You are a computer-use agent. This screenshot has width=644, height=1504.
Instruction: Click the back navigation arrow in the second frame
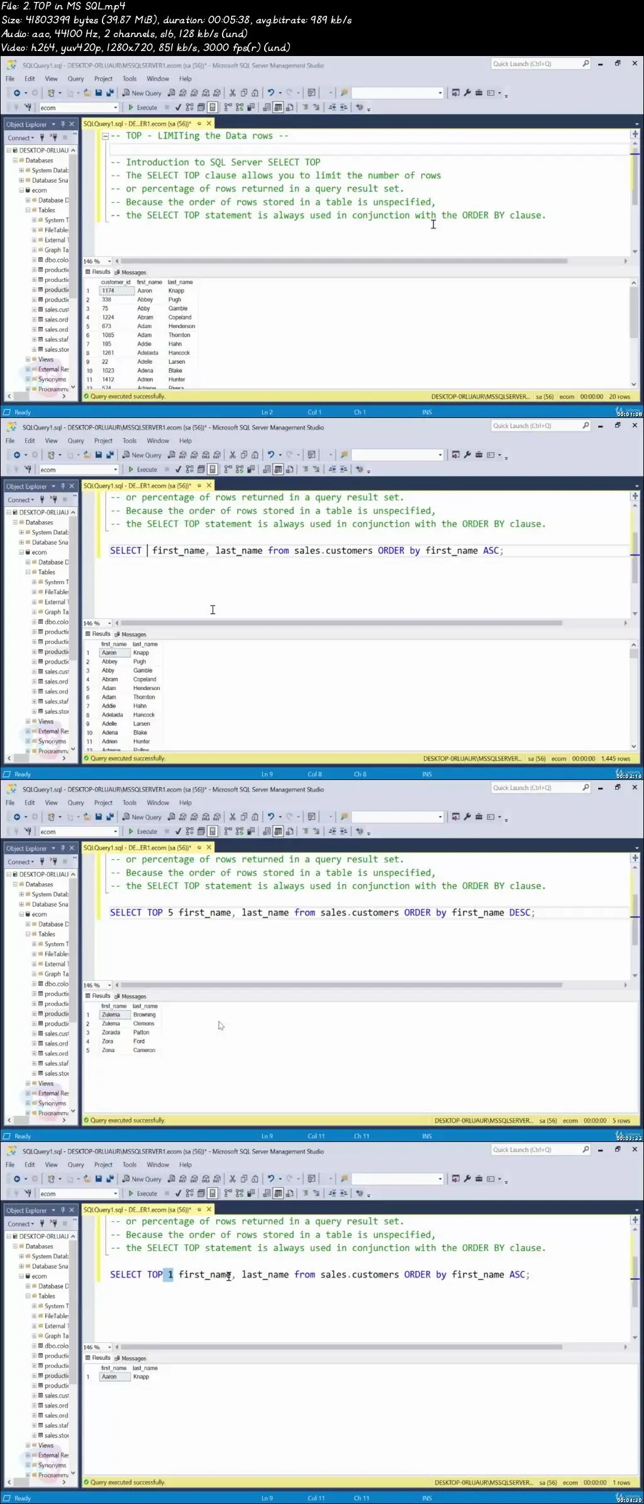[17, 455]
